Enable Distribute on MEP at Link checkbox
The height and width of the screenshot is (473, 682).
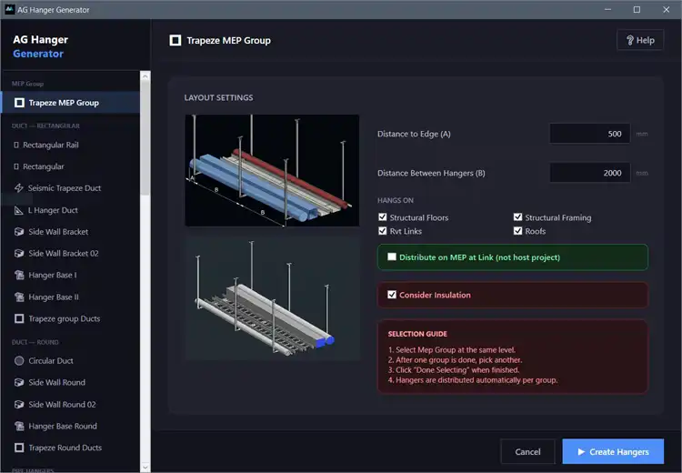coord(392,257)
